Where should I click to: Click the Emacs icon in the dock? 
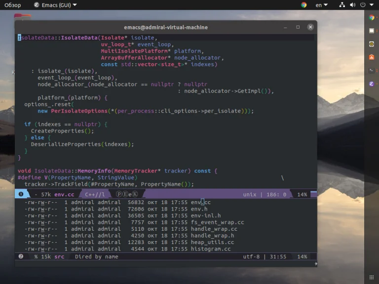(x=372, y=84)
